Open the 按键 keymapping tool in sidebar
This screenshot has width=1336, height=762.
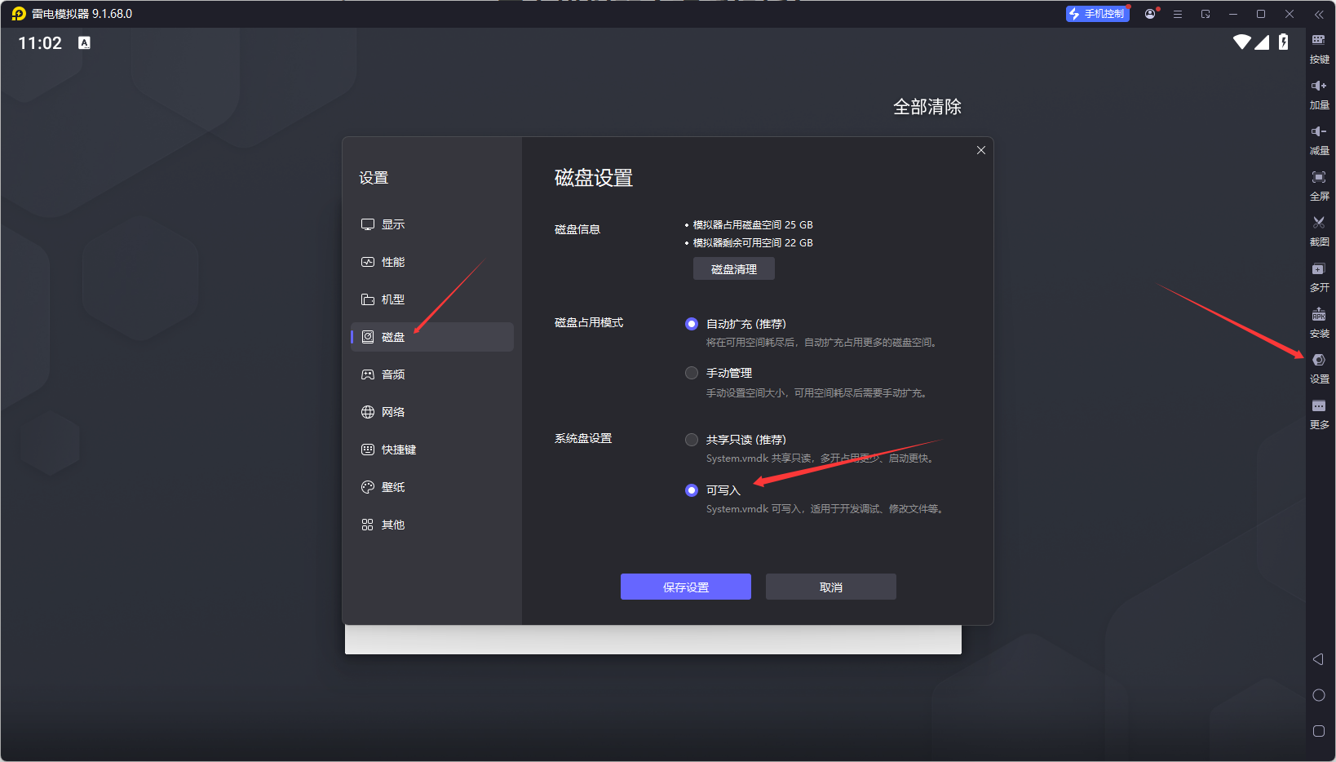point(1319,48)
